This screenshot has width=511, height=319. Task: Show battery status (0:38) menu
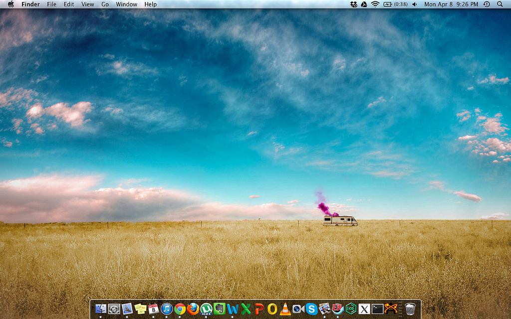pyautogui.click(x=395, y=4)
